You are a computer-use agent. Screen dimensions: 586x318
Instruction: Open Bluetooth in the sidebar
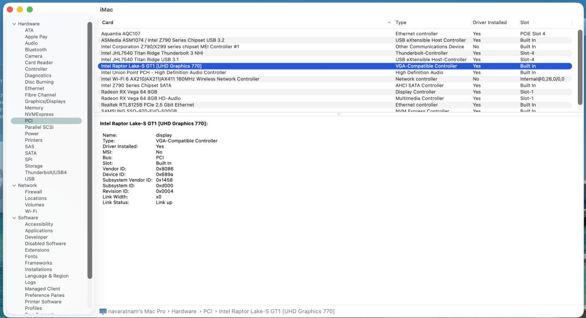tap(36, 50)
